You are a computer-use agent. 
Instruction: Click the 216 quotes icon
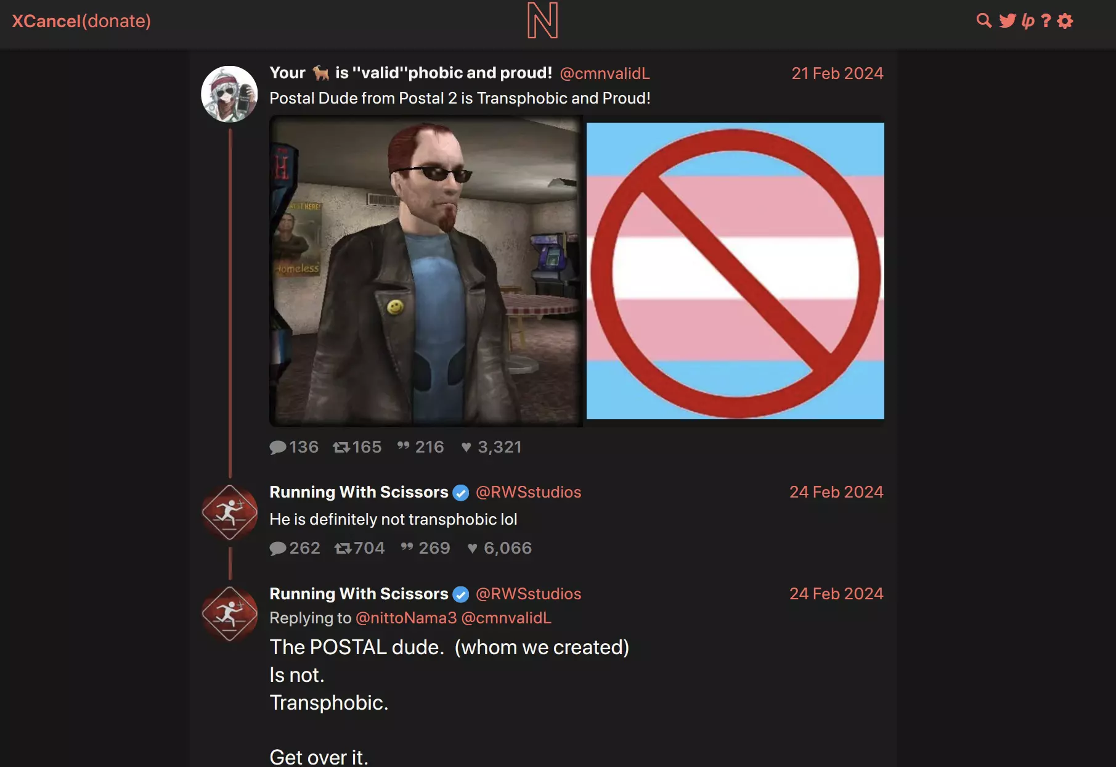[x=404, y=446]
